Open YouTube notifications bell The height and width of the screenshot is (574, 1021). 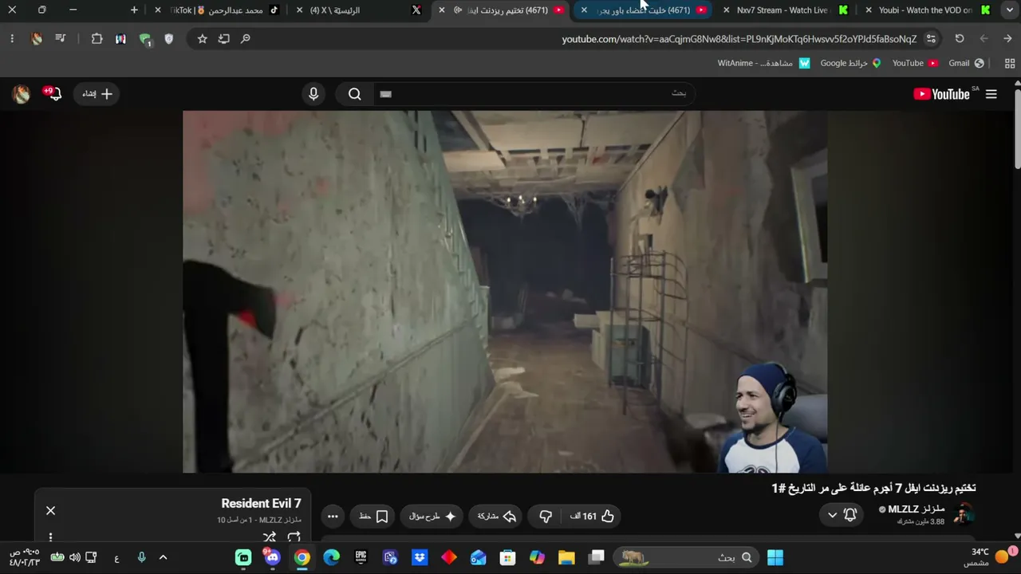53,94
